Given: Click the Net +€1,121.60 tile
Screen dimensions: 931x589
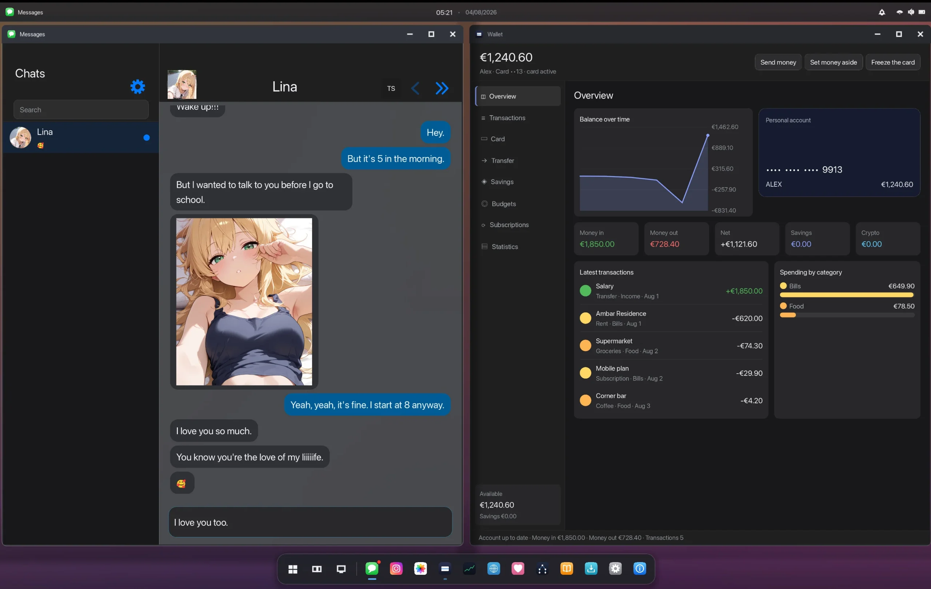Looking at the screenshot, I should [x=747, y=239].
